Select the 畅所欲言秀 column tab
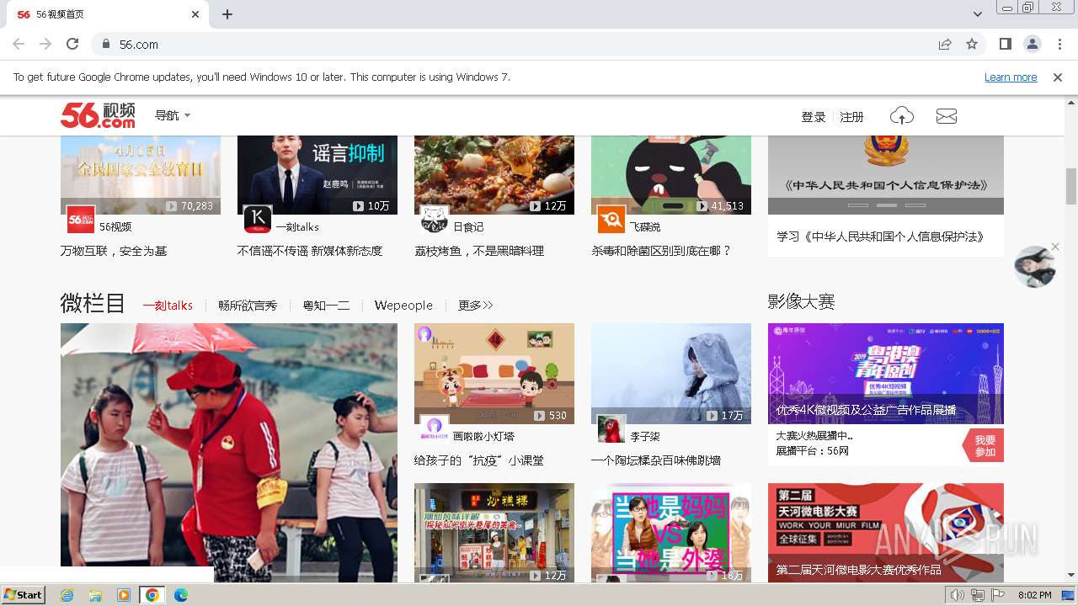The image size is (1078, 606). coord(248,306)
